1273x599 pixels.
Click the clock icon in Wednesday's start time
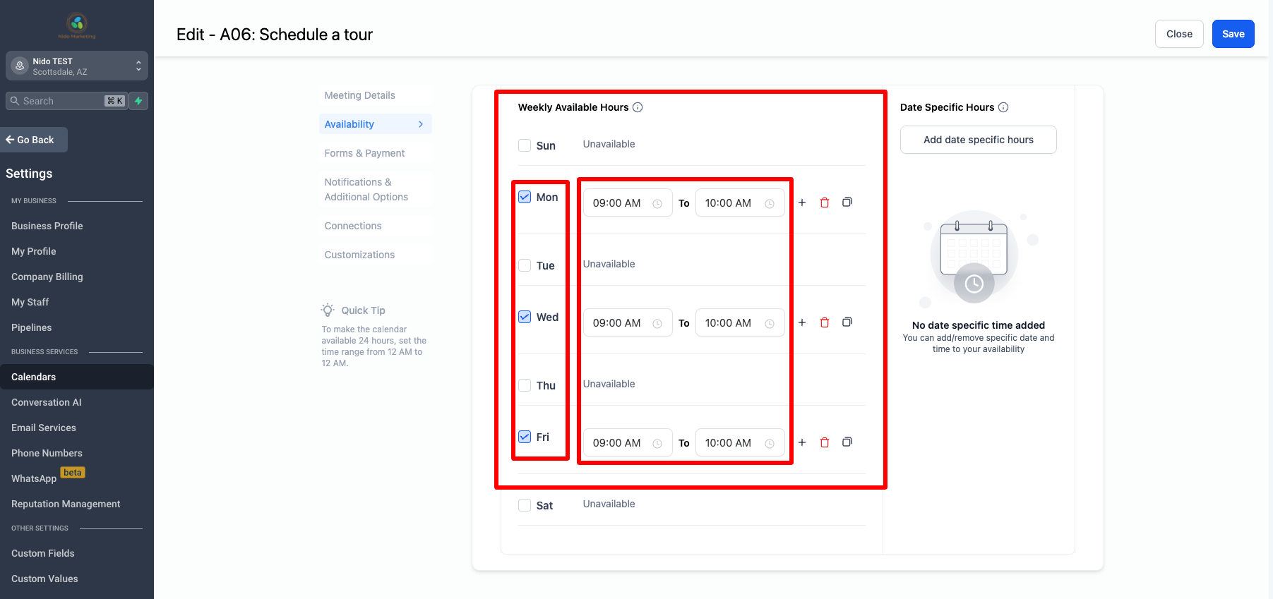[657, 324]
